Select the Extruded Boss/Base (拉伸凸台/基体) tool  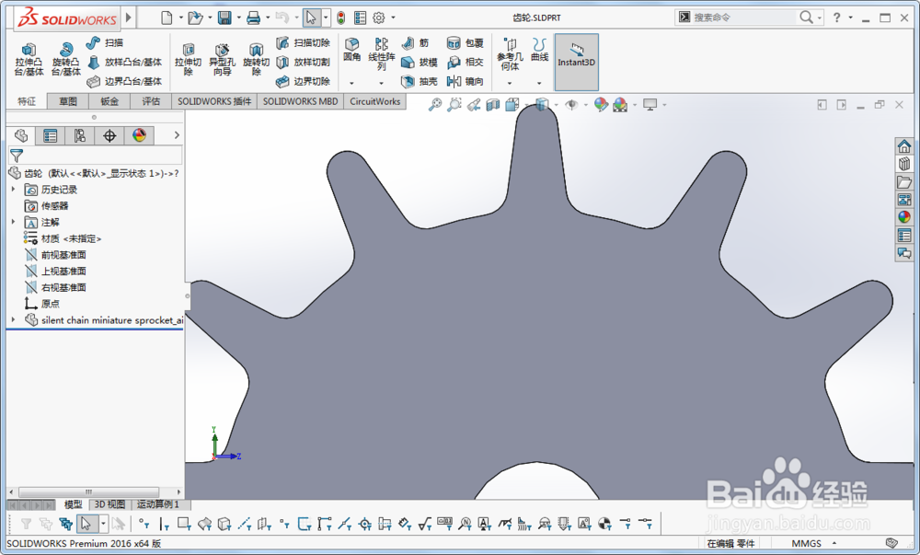tap(29, 59)
